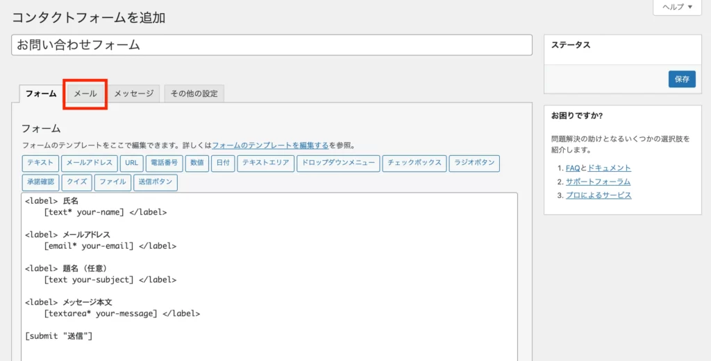Image resolution: width=711 pixels, height=361 pixels.
Task: Click the お問い合わせフォーム title field
Action: point(271,45)
